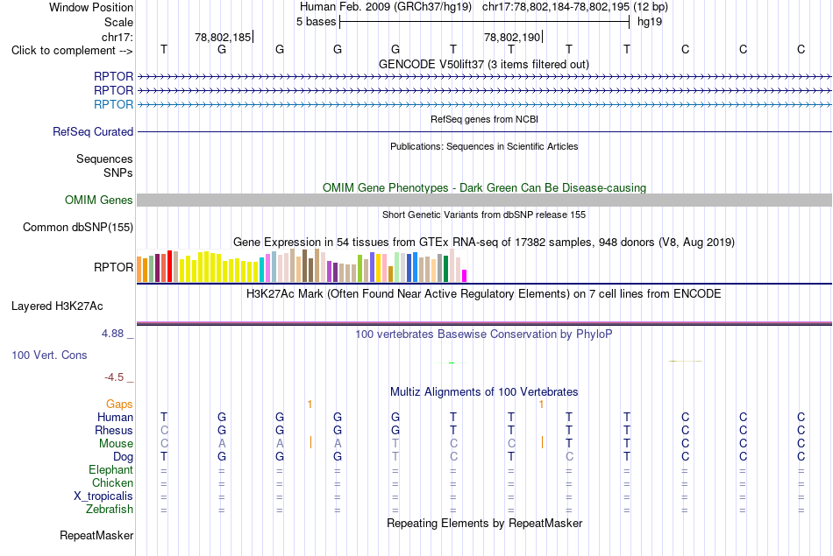Click the RefSeq Curated intron line
This screenshot has height=556, width=833.
484,131
